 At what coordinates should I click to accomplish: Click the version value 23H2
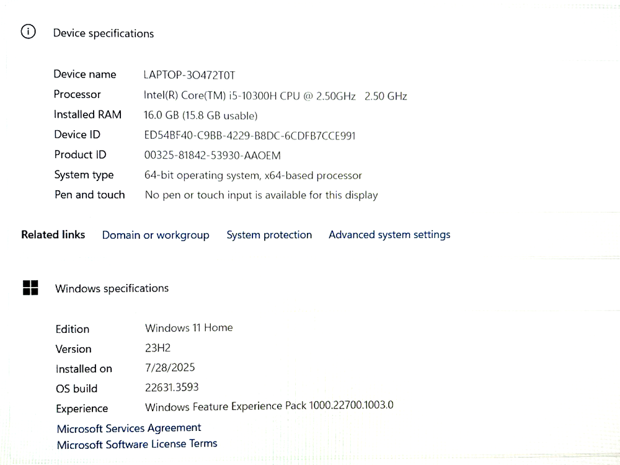coord(157,348)
